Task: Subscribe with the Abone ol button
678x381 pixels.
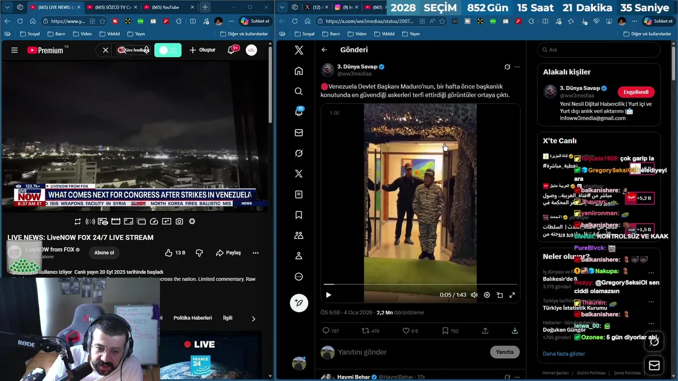Action: coord(104,253)
